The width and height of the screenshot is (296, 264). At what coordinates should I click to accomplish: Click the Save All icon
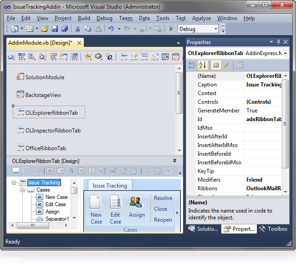pos(65,29)
